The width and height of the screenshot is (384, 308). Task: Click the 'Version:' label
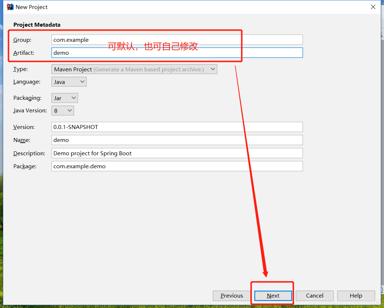pyautogui.click(x=24, y=127)
